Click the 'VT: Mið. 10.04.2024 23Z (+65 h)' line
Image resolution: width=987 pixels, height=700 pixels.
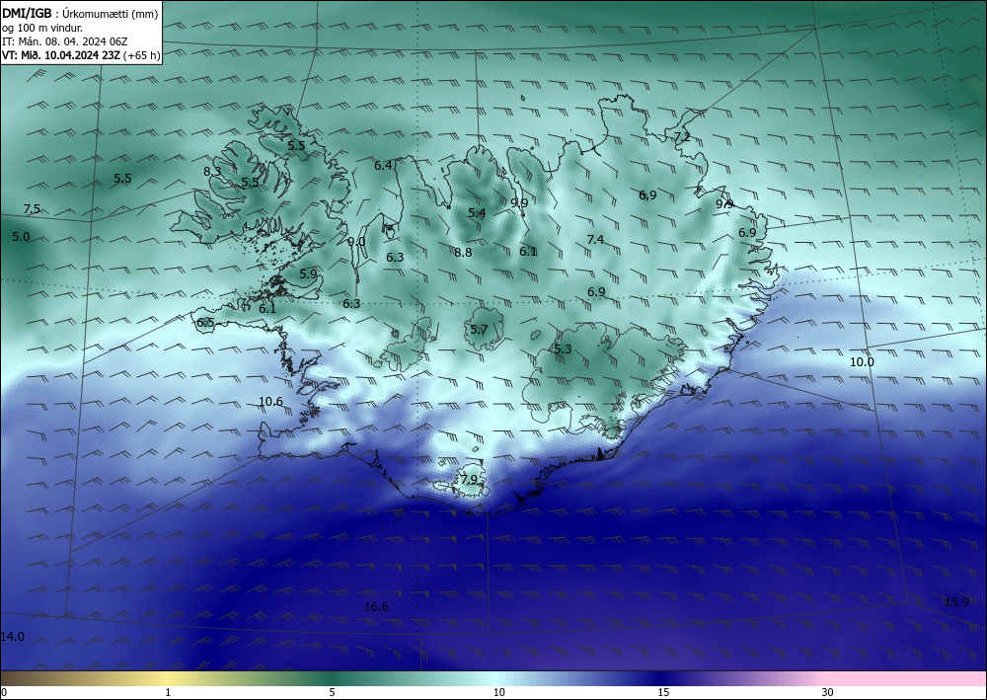coord(81,55)
